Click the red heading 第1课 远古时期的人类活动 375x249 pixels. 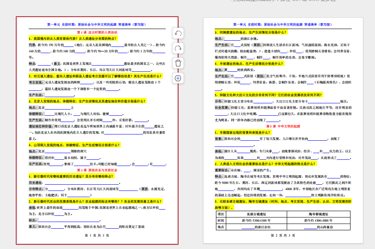tap(97, 32)
